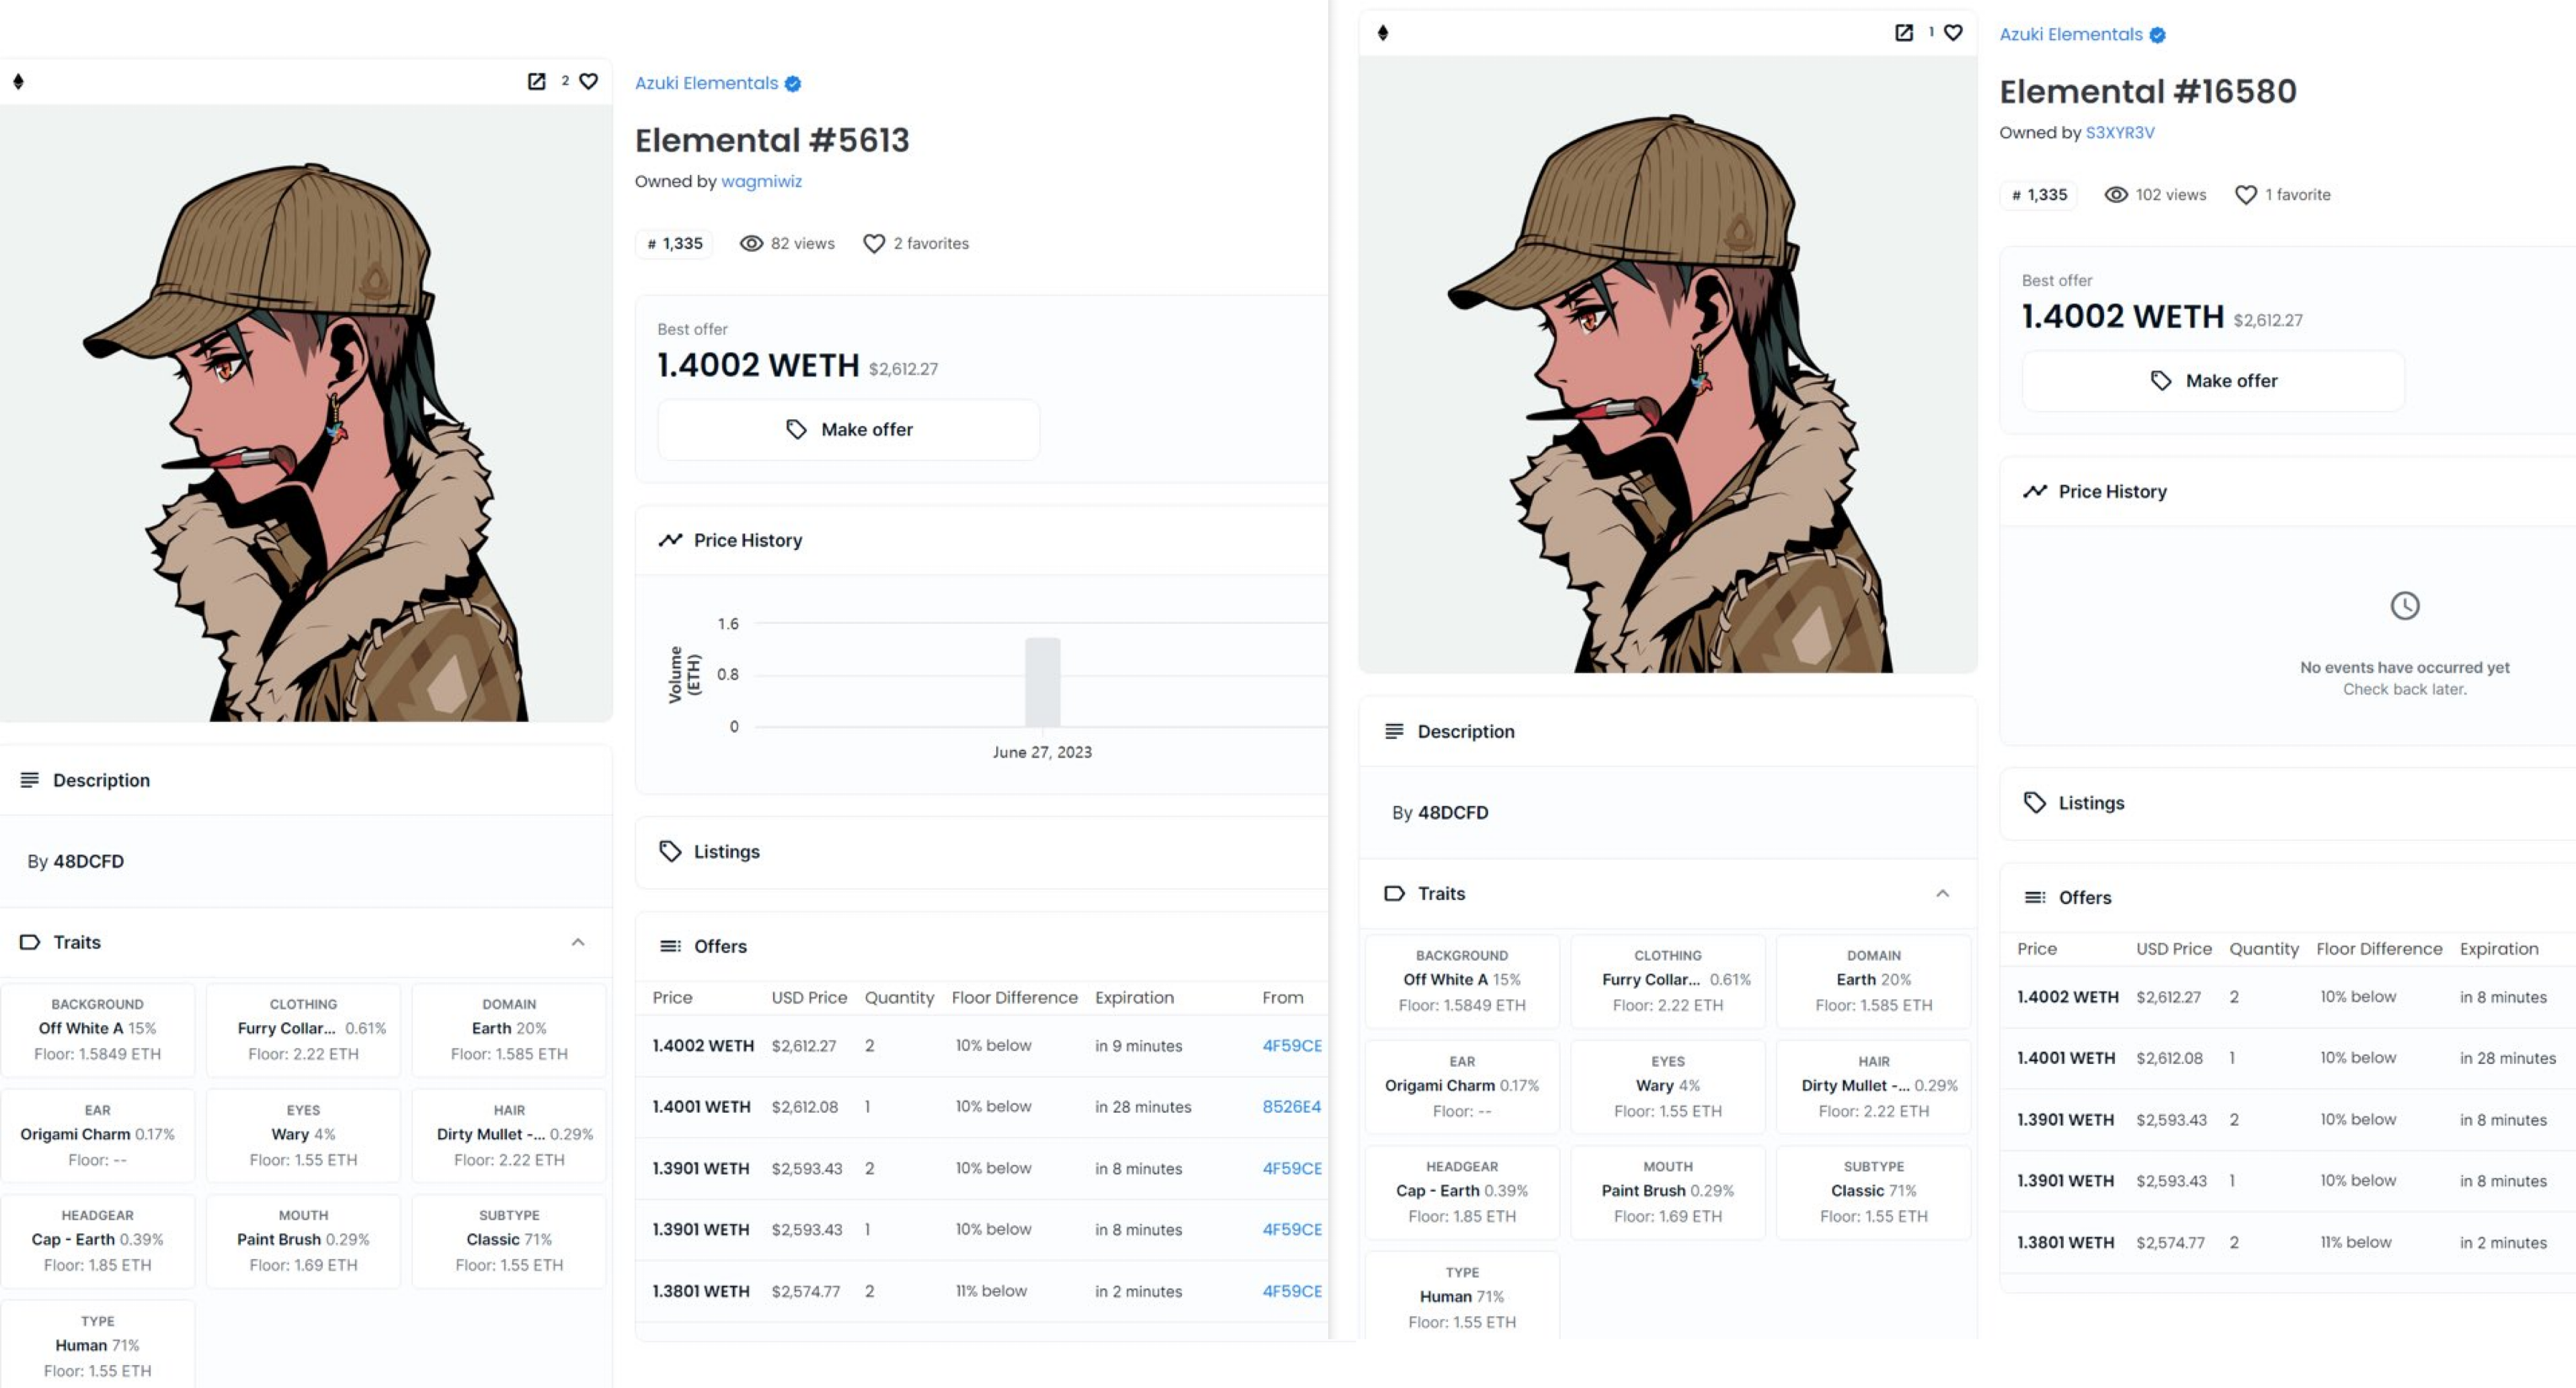Make offer on Elemental #16580
The image size is (2576, 1388).
pyautogui.click(x=2213, y=381)
